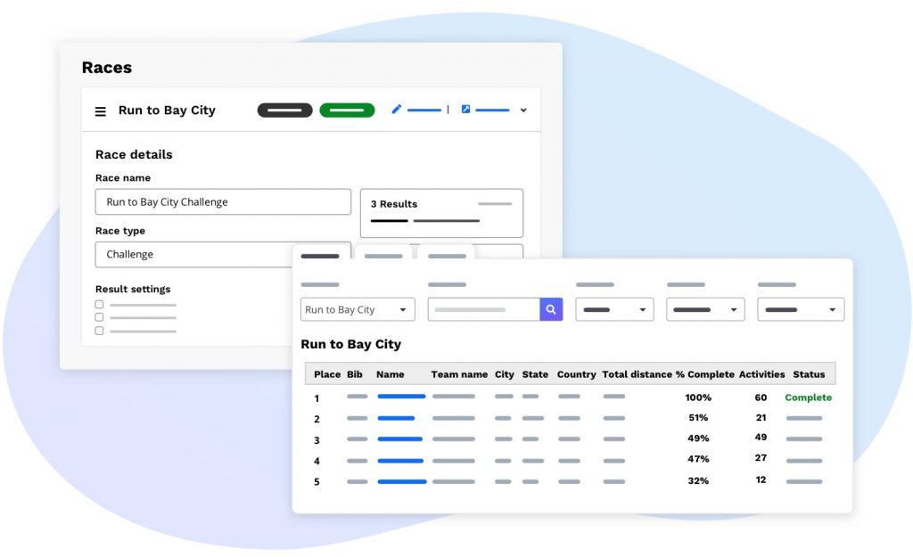Click into the results search input field

[x=483, y=310]
